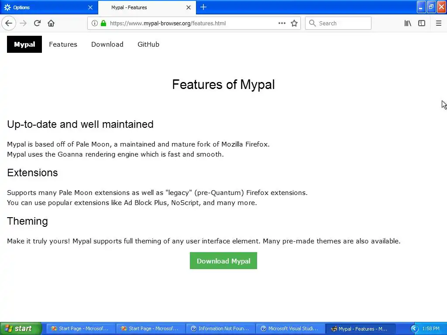Image resolution: width=447 pixels, height=335 pixels.
Task: Restore down the browser window
Action: tap(431, 7)
